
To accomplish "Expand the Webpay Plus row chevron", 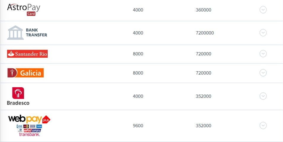I will tap(263, 126).
